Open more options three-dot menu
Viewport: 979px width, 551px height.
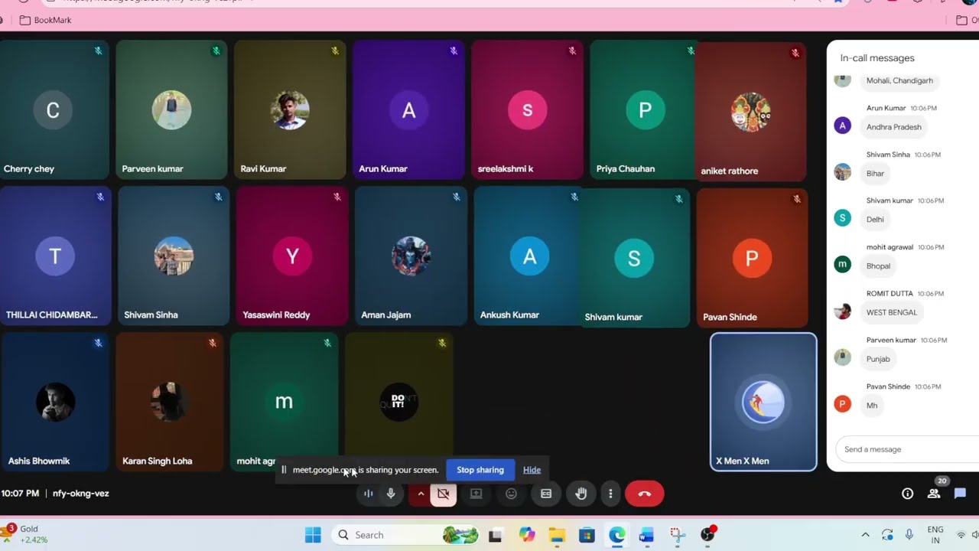[610, 494]
